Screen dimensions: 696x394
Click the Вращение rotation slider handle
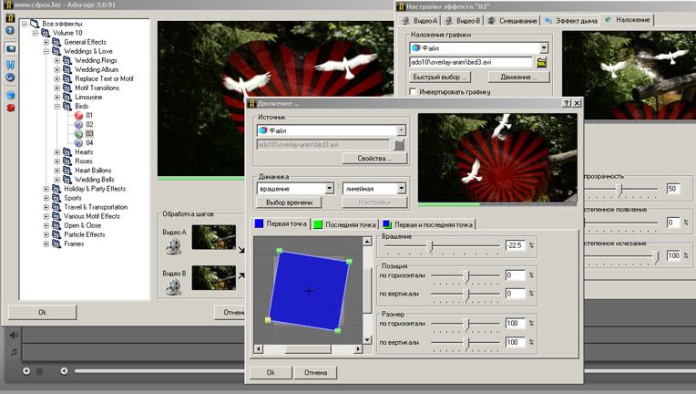point(430,246)
